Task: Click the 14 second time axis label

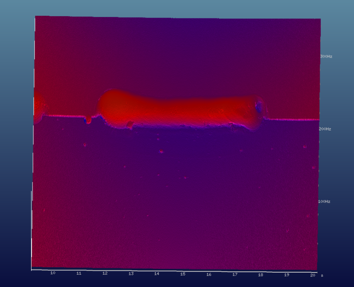Action: [x=157, y=274]
